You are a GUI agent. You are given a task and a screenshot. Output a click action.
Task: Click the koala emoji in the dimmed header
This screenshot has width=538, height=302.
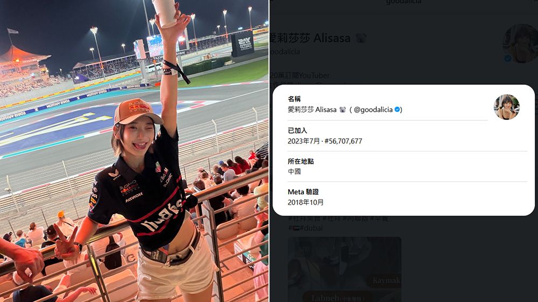coord(361,38)
